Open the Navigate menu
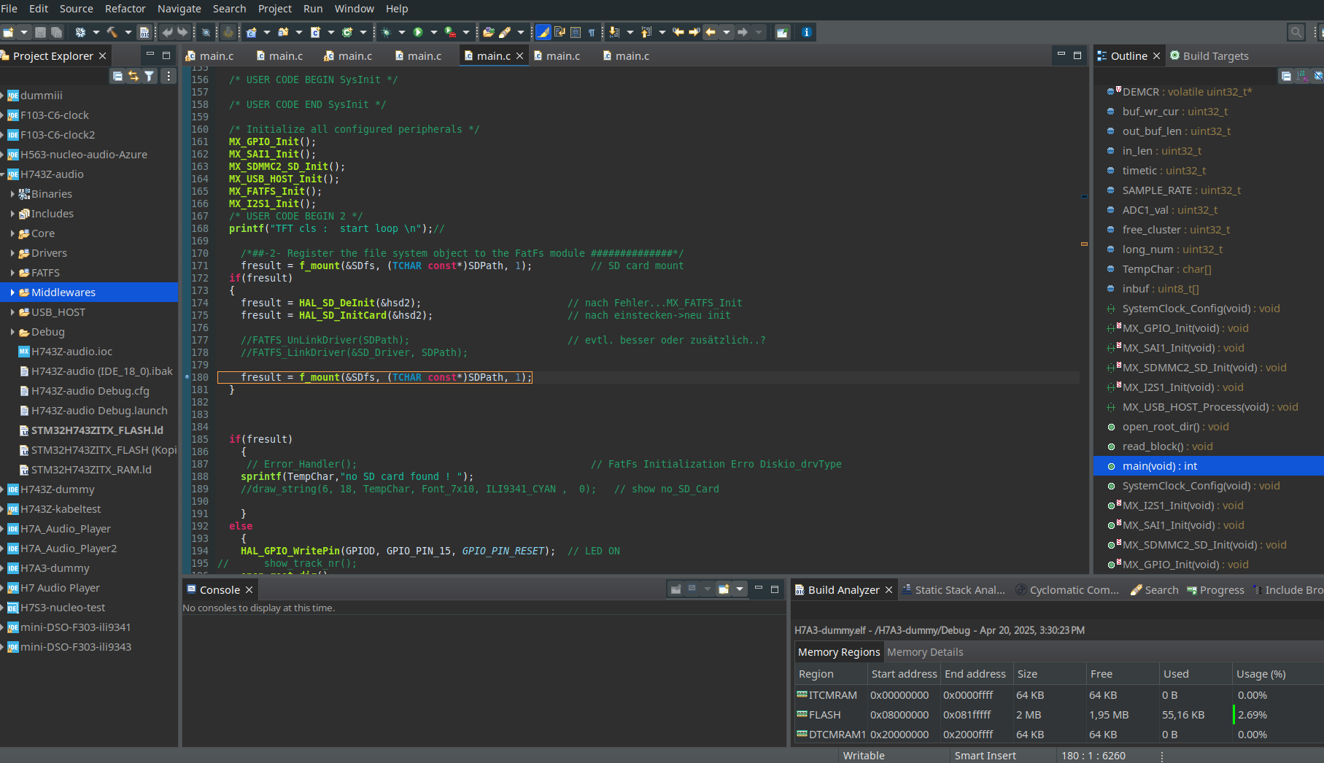Image resolution: width=1324 pixels, height=763 pixels. 179,9
